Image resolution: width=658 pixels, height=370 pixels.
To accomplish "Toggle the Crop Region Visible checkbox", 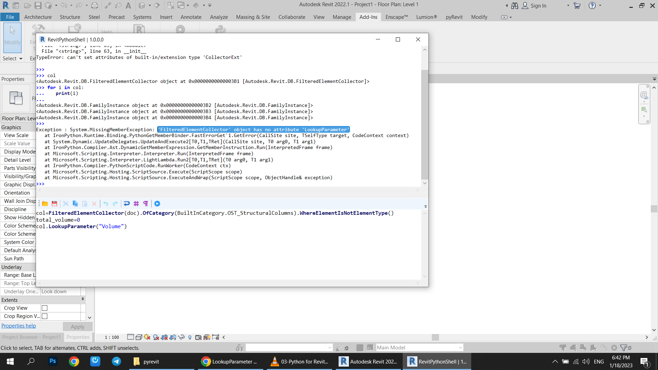I will pos(45,316).
